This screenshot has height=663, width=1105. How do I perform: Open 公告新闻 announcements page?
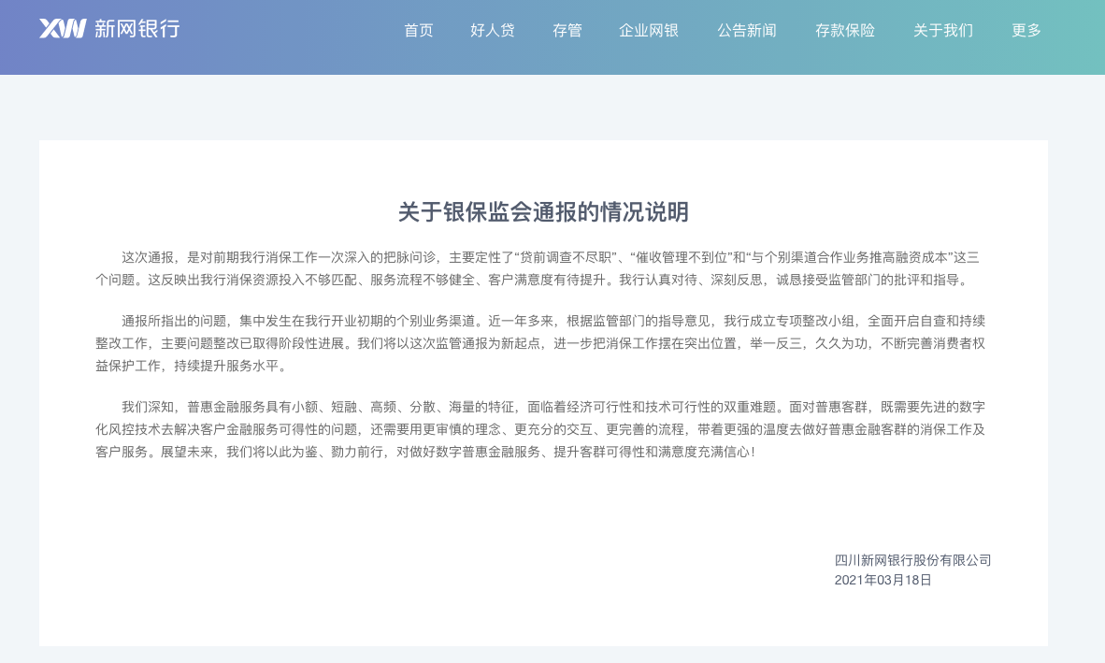747,30
